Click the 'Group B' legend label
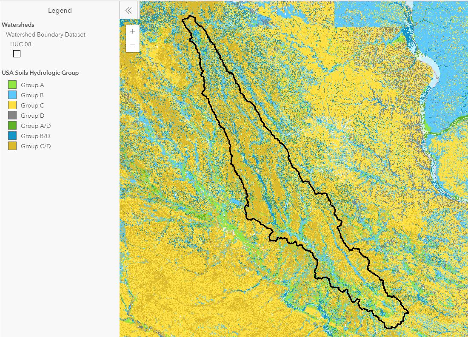The height and width of the screenshot is (337, 468). click(x=32, y=95)
